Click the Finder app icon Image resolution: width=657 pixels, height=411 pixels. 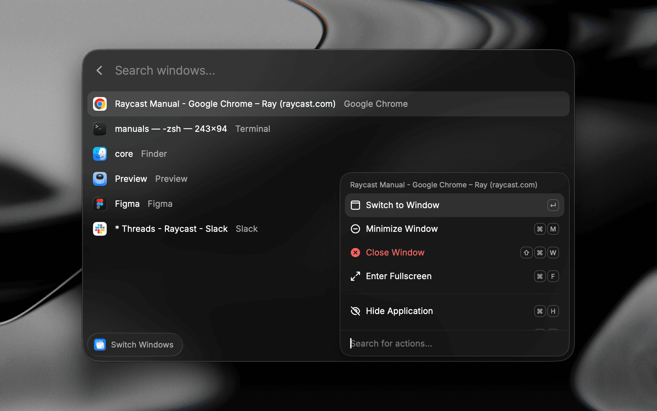100,154
